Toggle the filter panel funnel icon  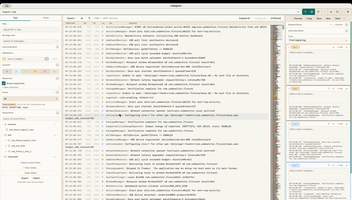click(305, 12)
